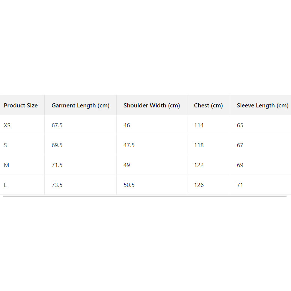
Task: Click the M size row label
Action: pos(6,165)
